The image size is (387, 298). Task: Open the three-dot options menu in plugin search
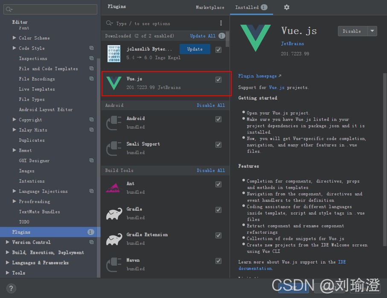(x=221, y=23)
